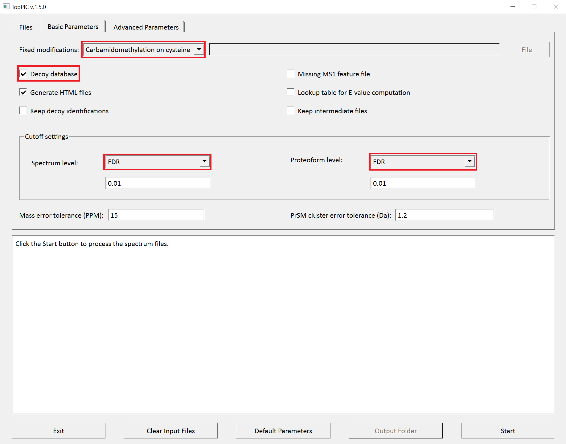Minimize the TopPIC window
Viewport: 566px width, 444px height.
pyautogui.click(x=513, y=7)
